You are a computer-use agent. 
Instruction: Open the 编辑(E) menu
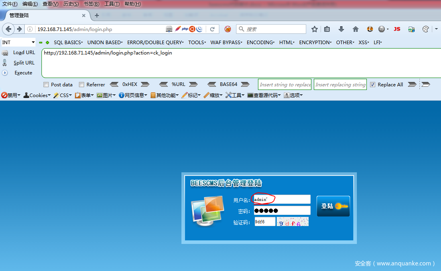point(30,4)
